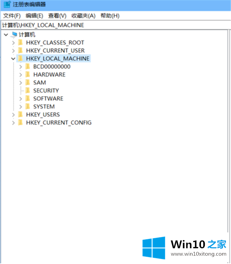Select the HKEY_USERS label
Screen dimensions: 231x264
43,115
